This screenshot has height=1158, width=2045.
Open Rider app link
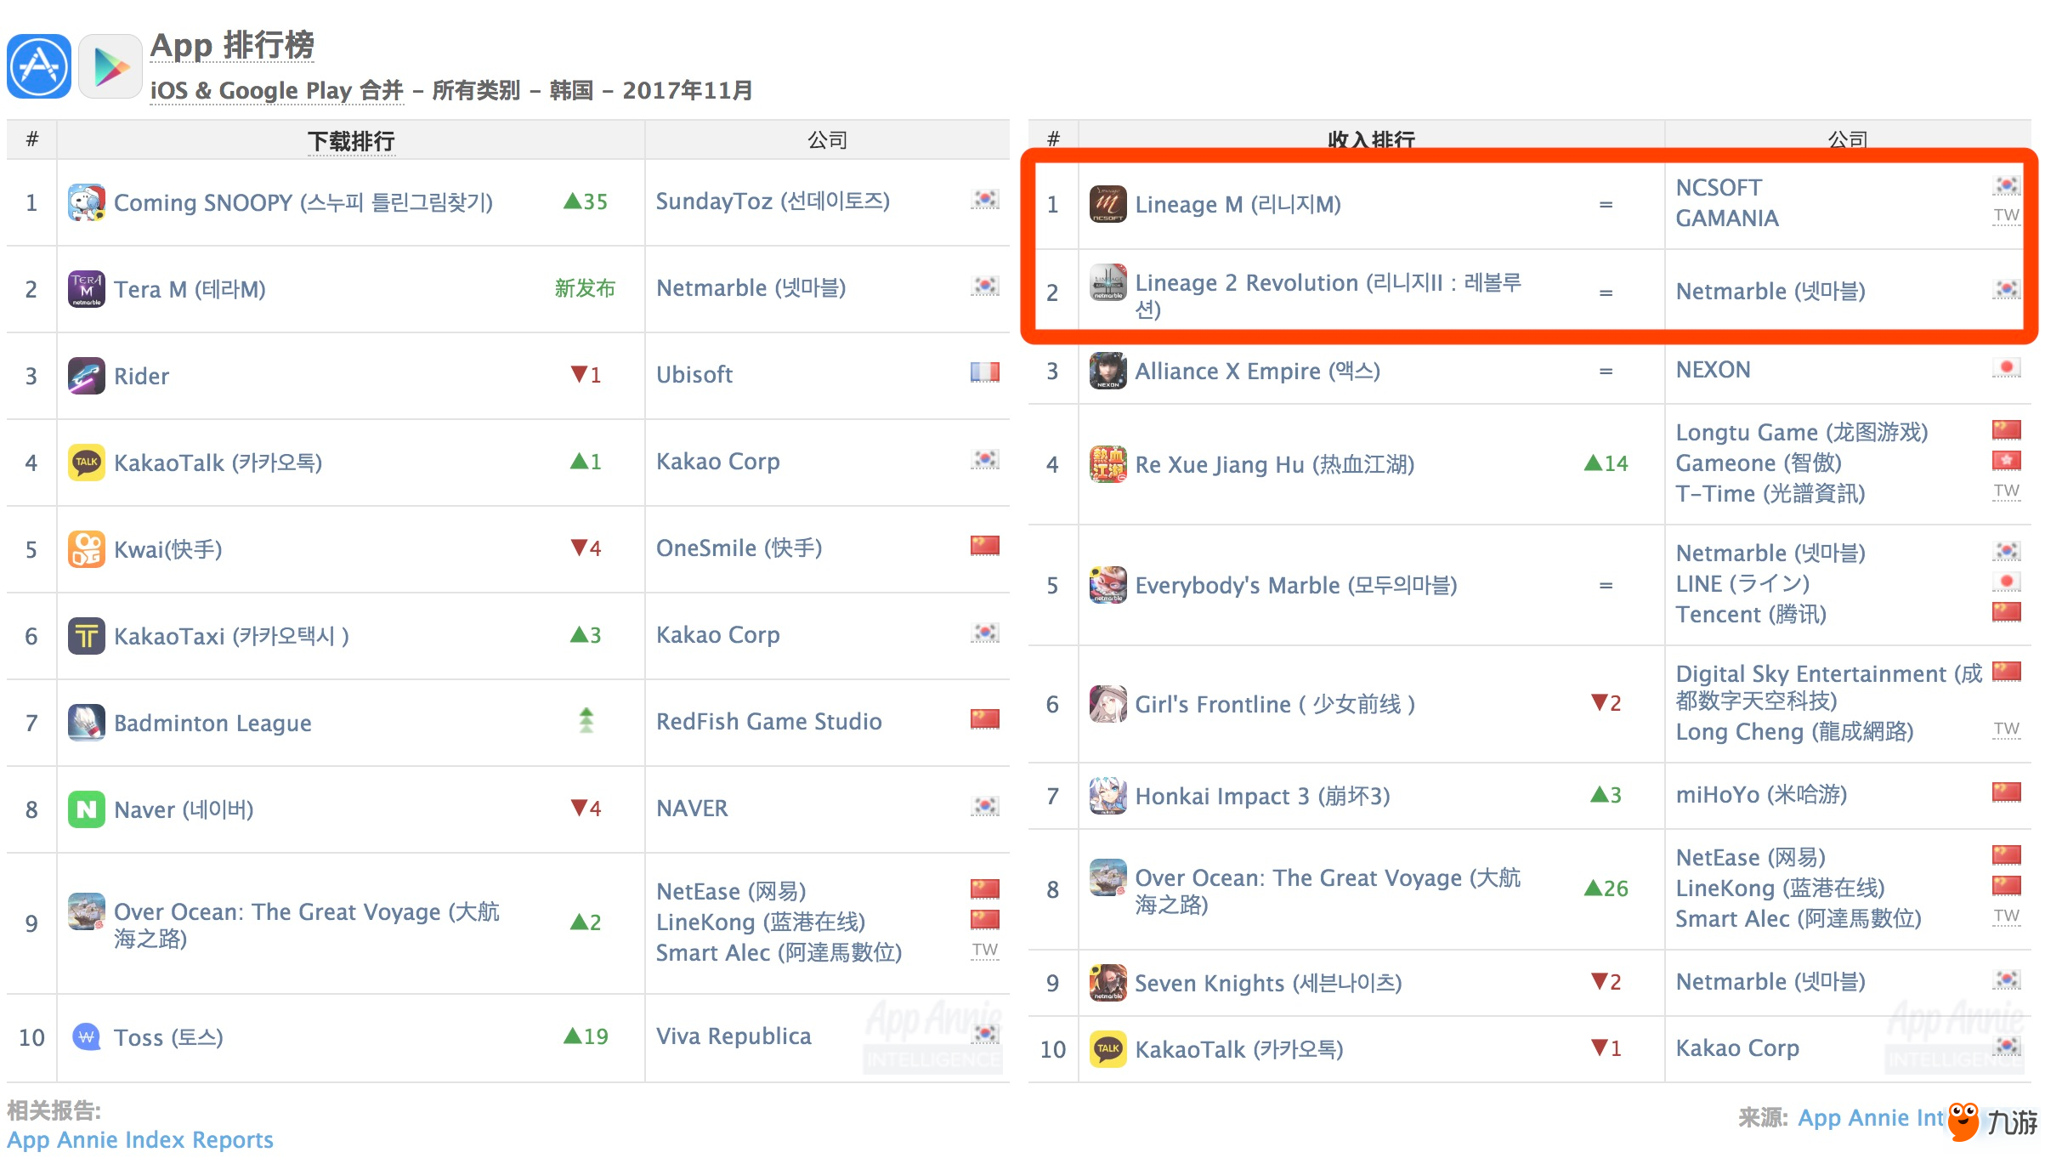tap(141, 376)
